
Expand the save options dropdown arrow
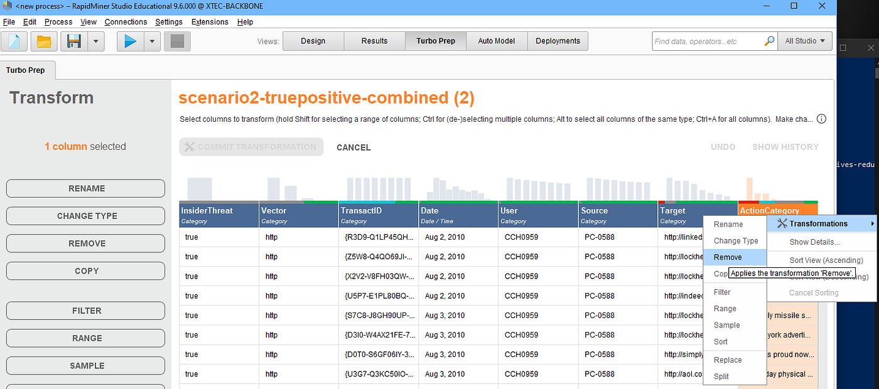(x=95, y=41)
